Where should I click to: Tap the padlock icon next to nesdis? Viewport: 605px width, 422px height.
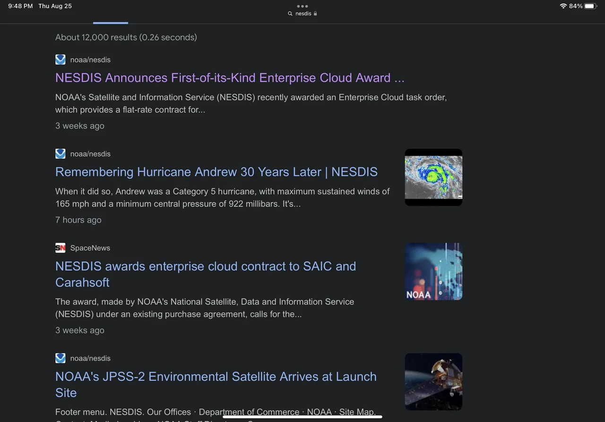tap(315, 14)
